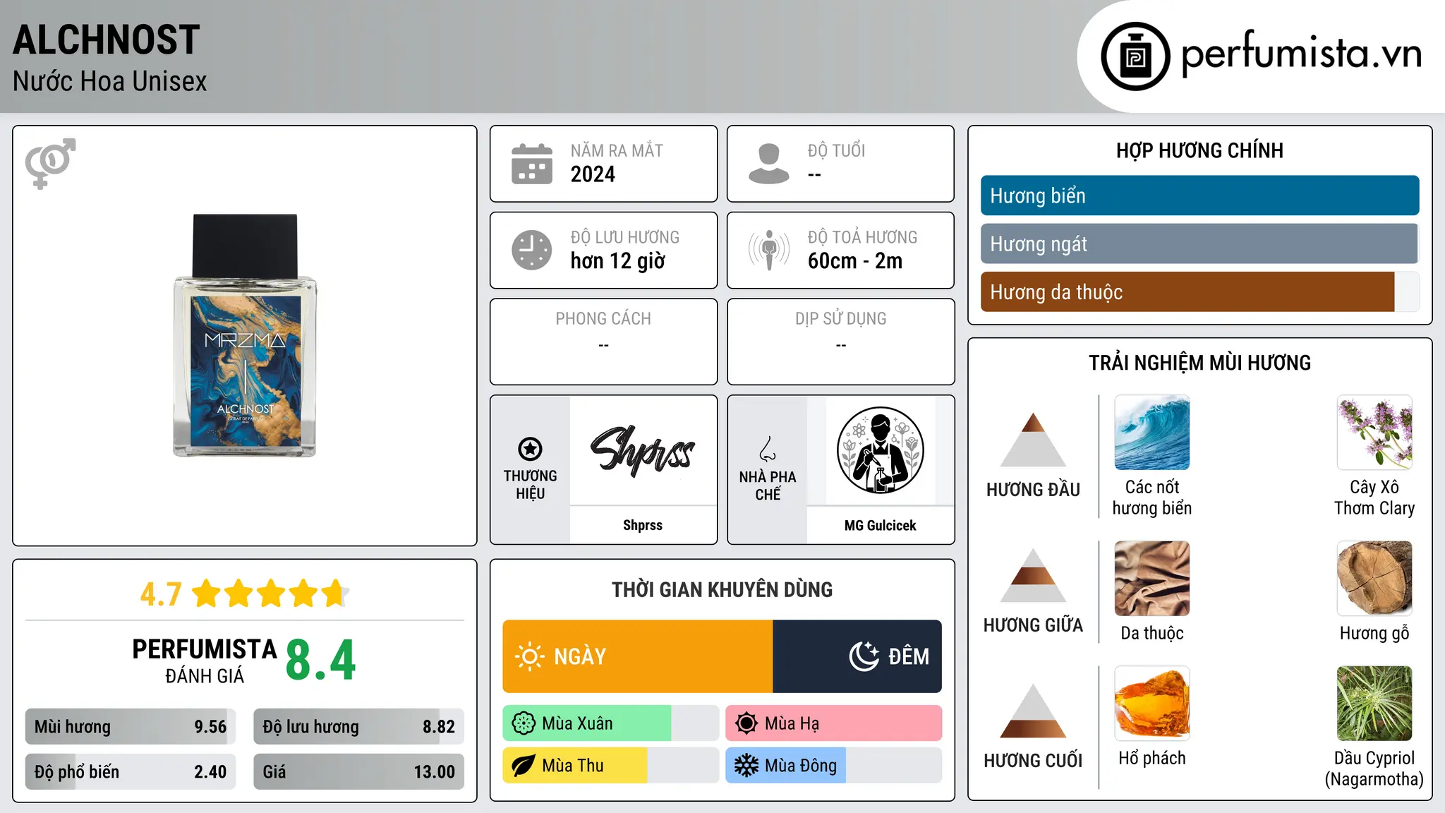Click the Hương biển accord bar
The image size is (1445, 813).
[1199, 195]
